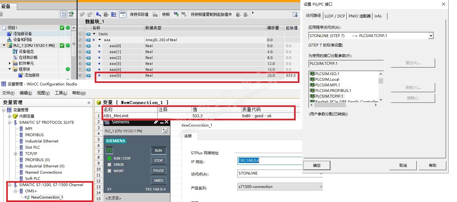
Task: Click the detail view icon in device tree toolbar
Action: tap(64, 14)
